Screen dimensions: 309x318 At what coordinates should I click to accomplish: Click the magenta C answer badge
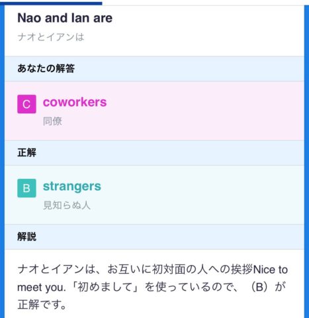[26, 104]
